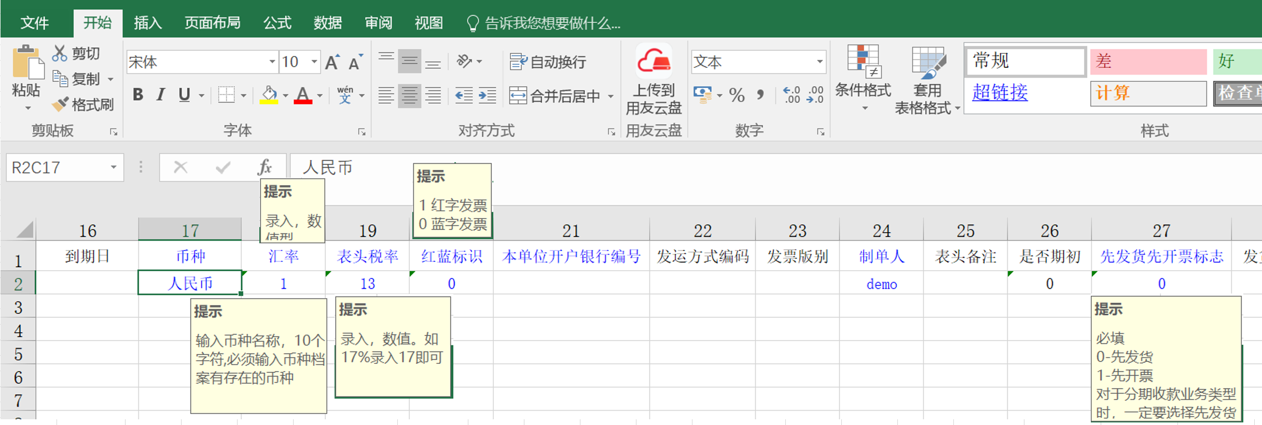Click the percent style icon

[x=737, y=95]
